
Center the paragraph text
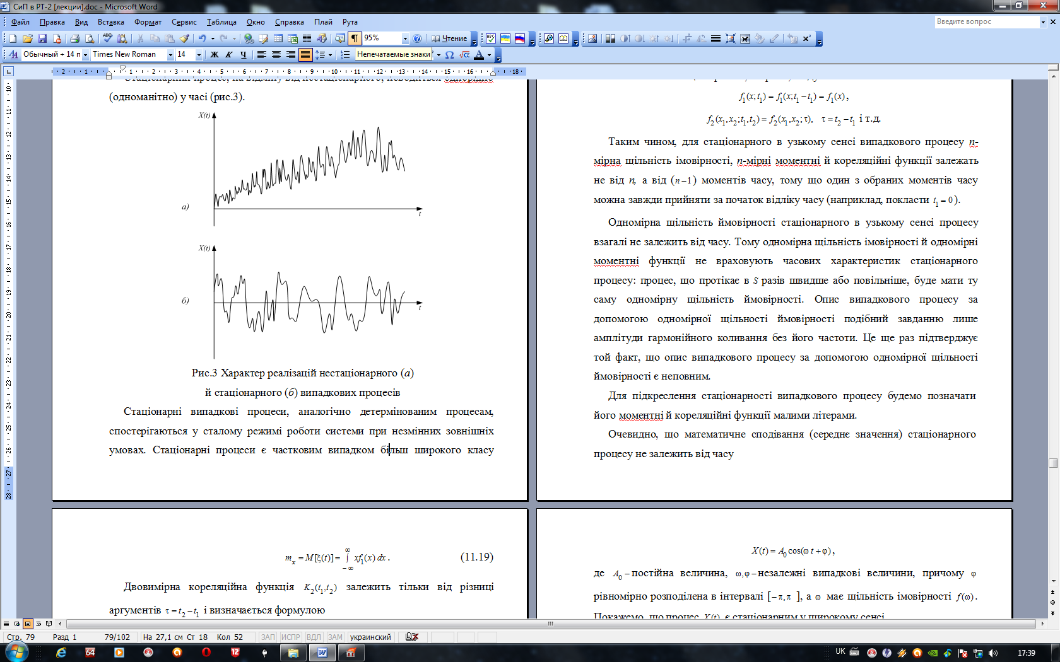pyautogui.click(x=276, y=55)
